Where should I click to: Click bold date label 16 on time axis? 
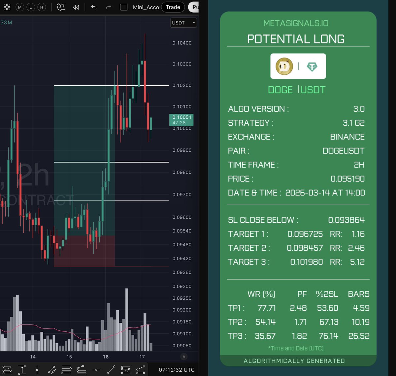[x=106, y=356]
